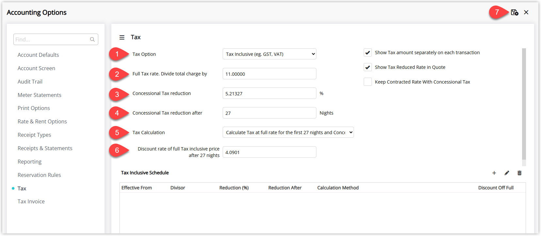
Task: Open the Tax Calculation dropdown
Action: tap(288, 133)
